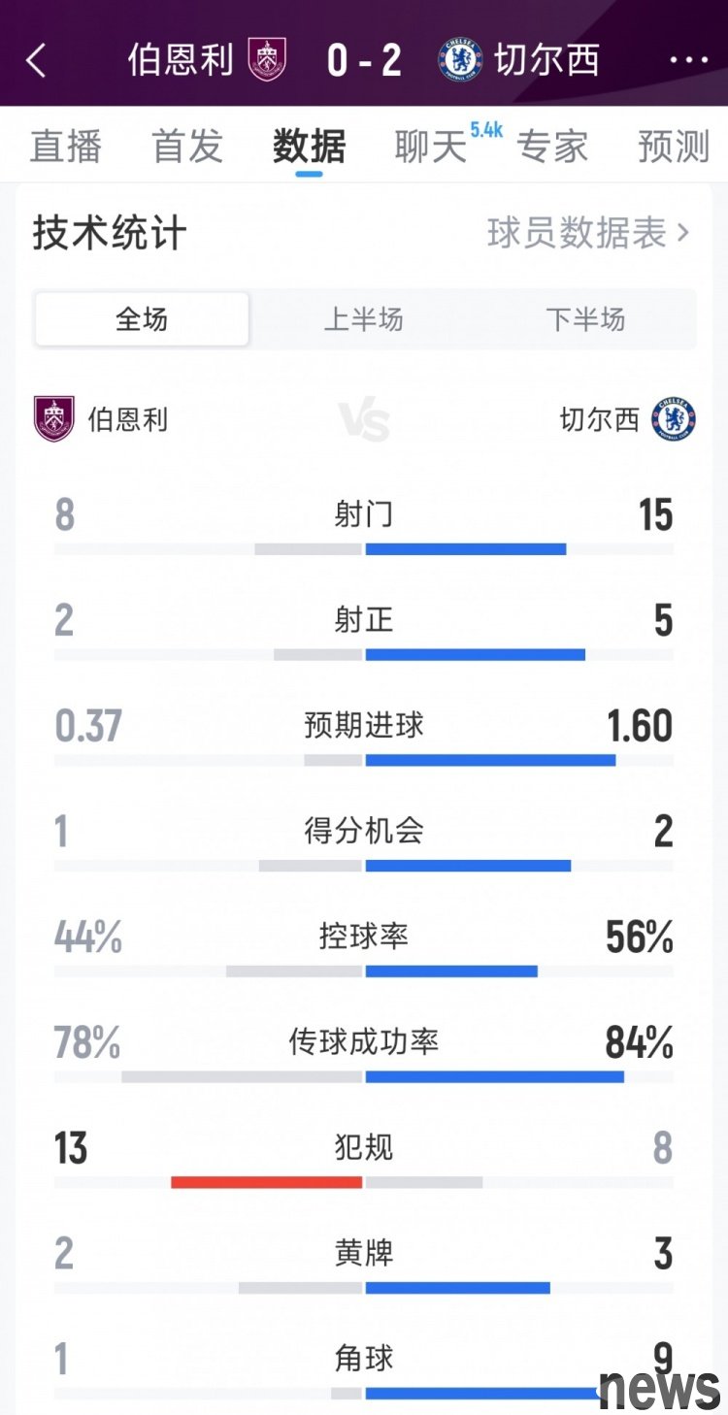This screenshot has height=1415, width=728.
Task: Open the 首发 lineup tab
Action: [x=187, y=146]
